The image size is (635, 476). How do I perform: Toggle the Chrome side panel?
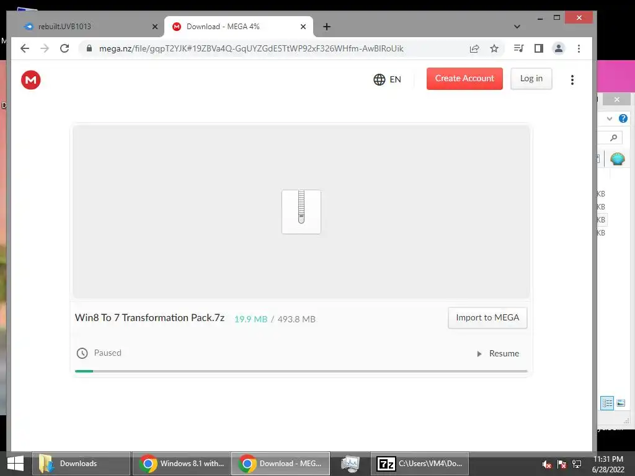(539, 48)
